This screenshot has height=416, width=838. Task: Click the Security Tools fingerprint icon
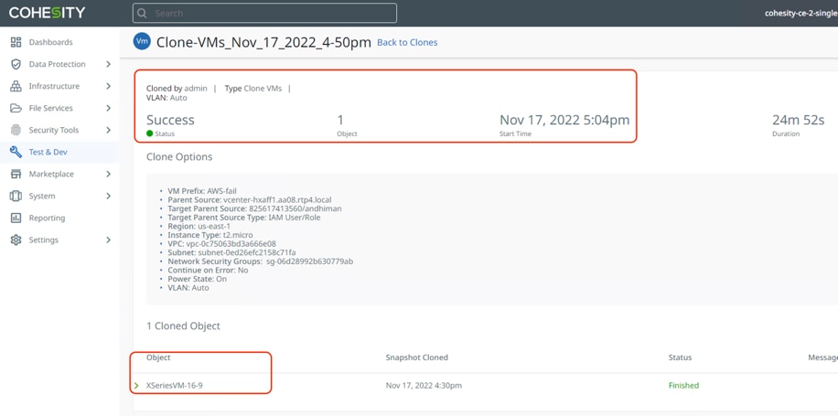coord(16,130)
